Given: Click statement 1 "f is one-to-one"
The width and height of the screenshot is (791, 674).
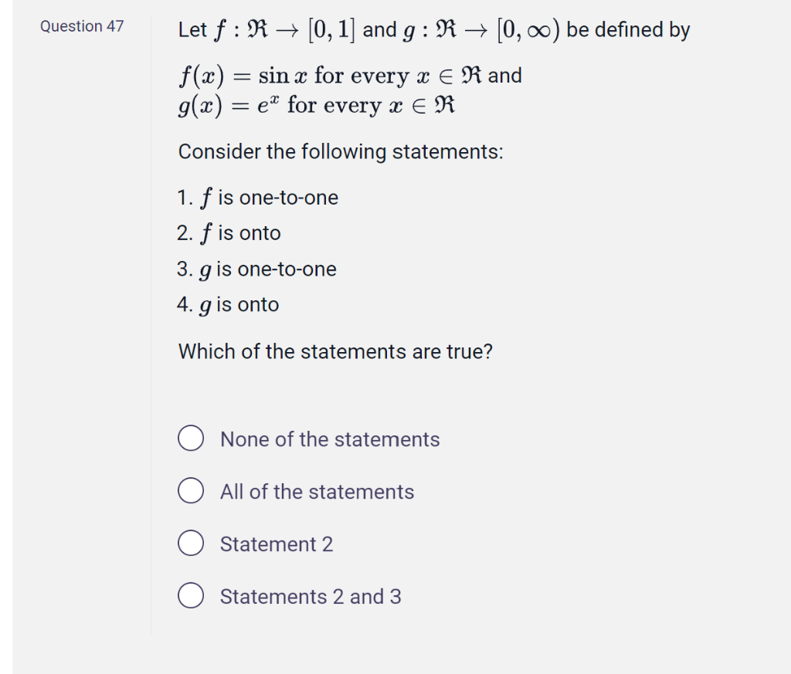Looking at the screenshot, I should [258, 197].
